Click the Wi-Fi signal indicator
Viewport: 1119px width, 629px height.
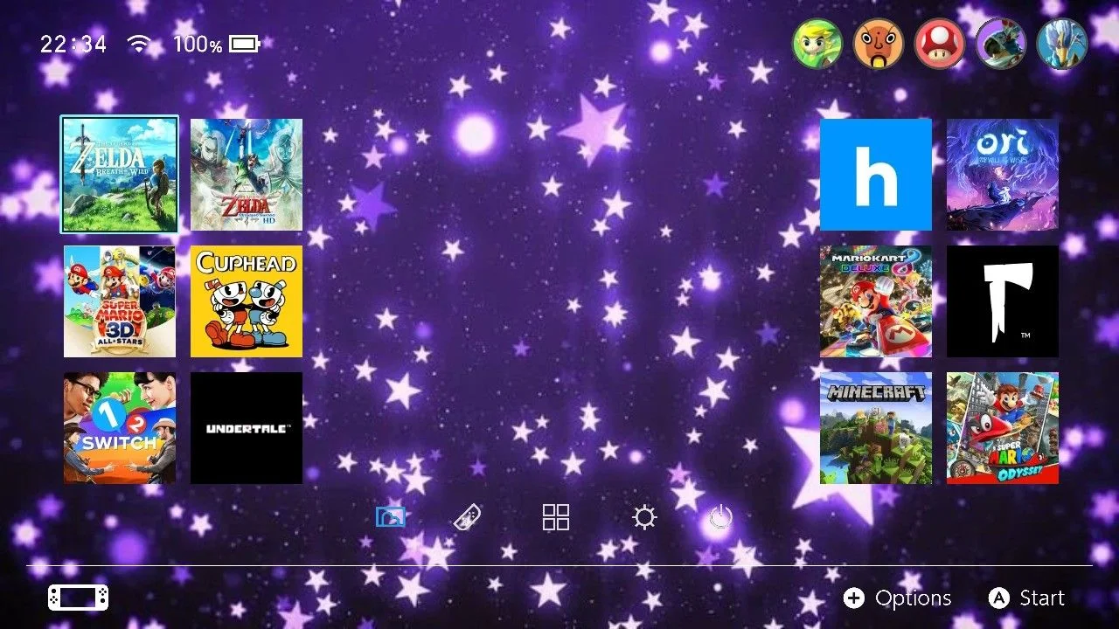[x=139, y=44]
